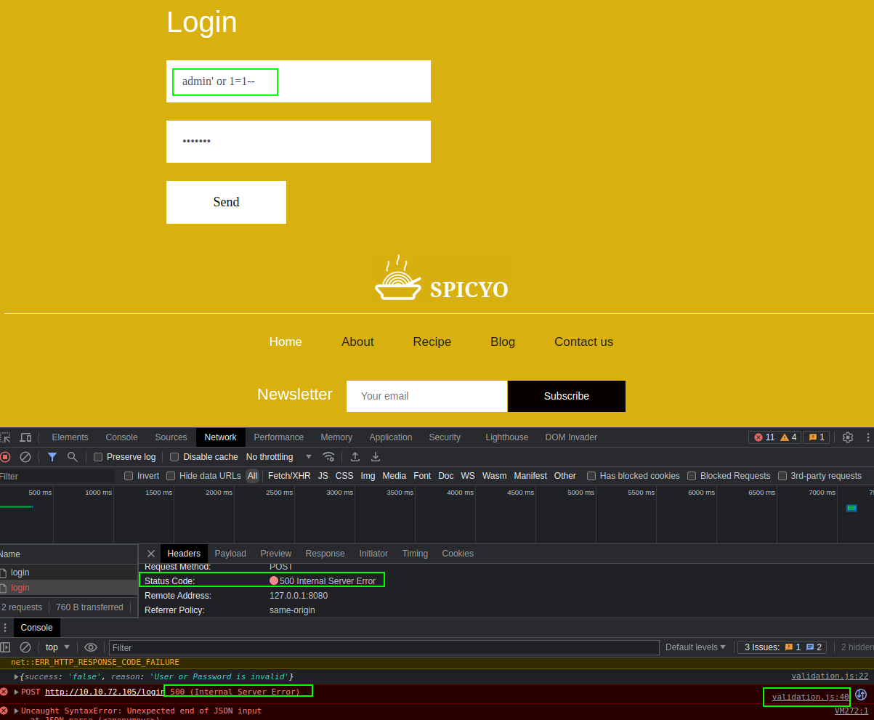Open the DevTools three-dot customize menu
The height and width of the screenshot is (720, 874).
pos(867,437)
